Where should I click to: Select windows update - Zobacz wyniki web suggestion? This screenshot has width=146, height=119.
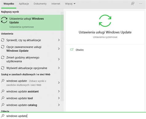coord(30,83)
